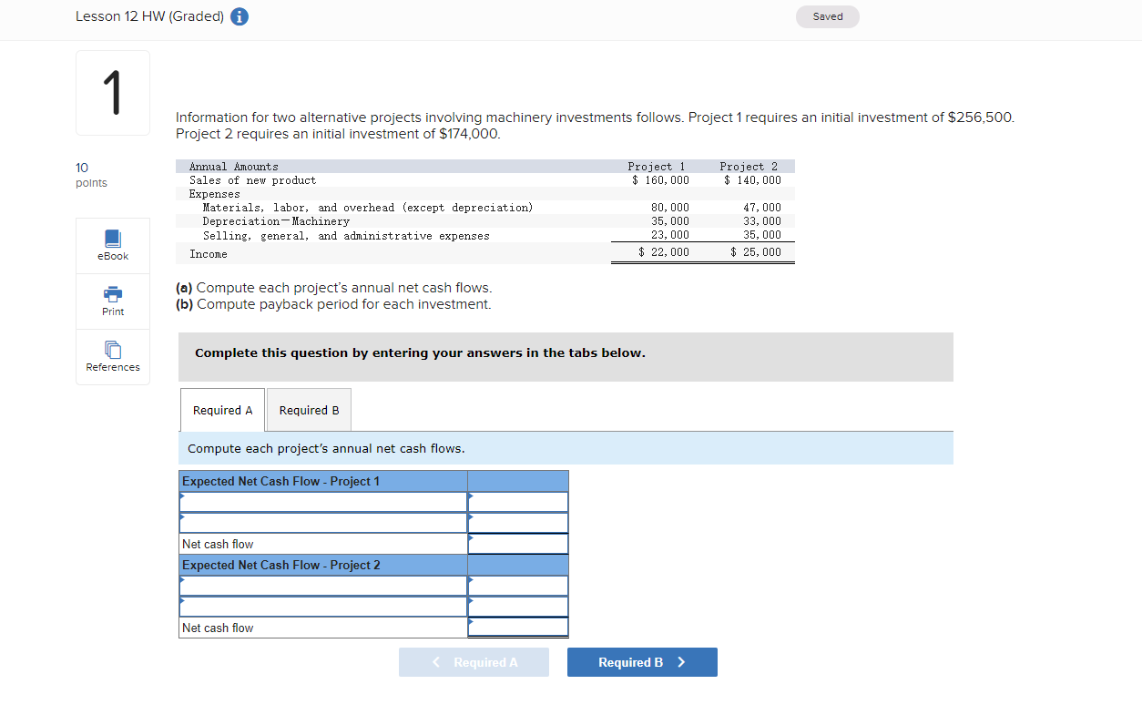
Task: Click Project 2 sales value $ 140,000
Action: 753,180
